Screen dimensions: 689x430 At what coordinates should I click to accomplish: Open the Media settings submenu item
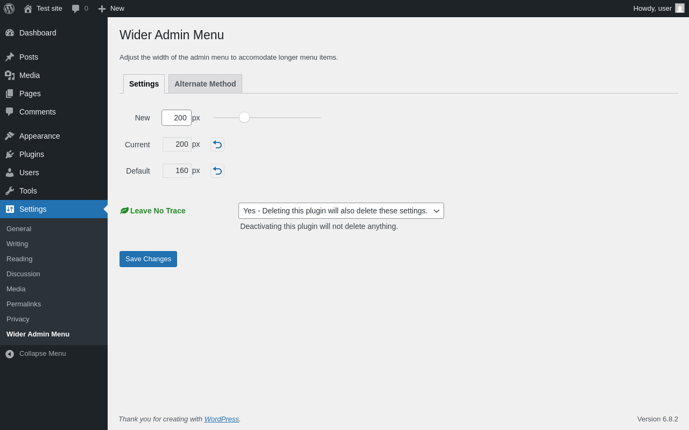(16, 289)
